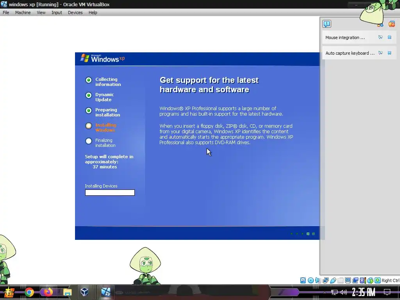Click the network adapters status icon
Viewport: 400px width, 300px height.
(325, 280)
